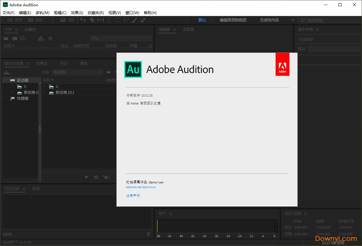Toggle auto-play speaker in media browser
Image resolution: width=362 pixels, height=246 pixels.
[106, 177]
